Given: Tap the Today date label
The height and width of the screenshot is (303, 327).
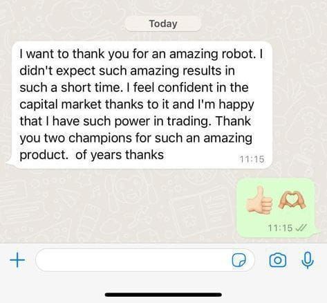Looking at the screenshot, I should (x=163, y=24).
